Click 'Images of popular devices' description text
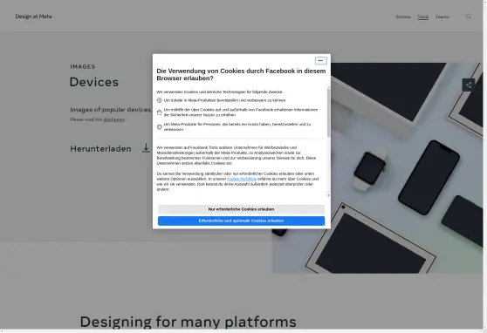 (x=111, y=110)
